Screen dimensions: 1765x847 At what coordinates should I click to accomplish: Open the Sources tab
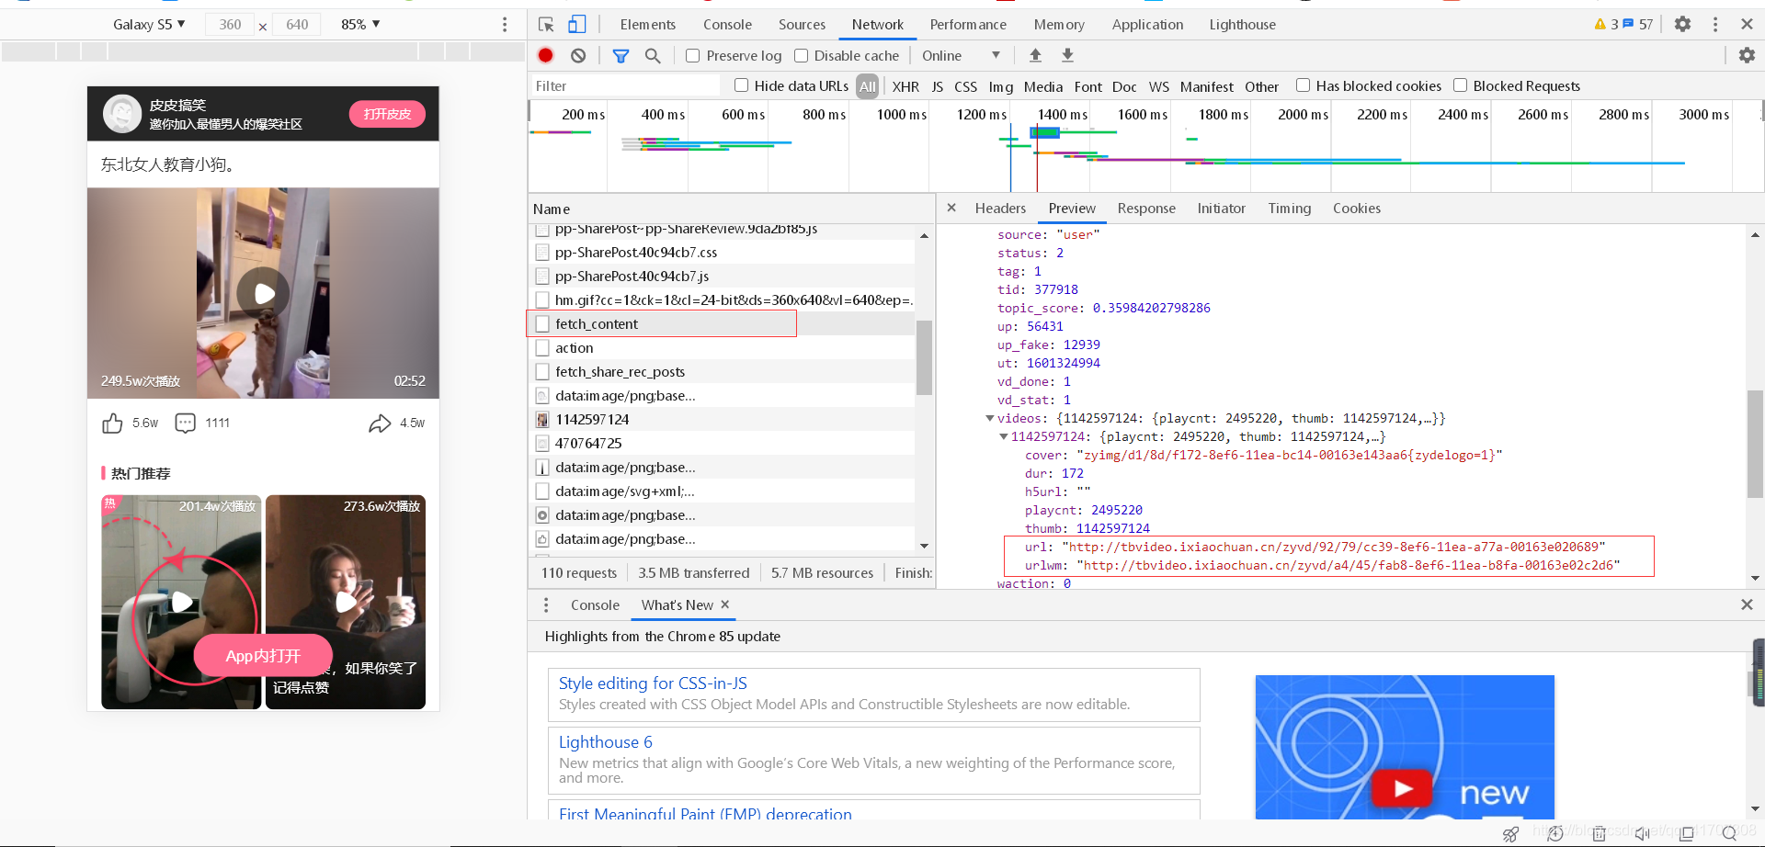coord(802,25)
